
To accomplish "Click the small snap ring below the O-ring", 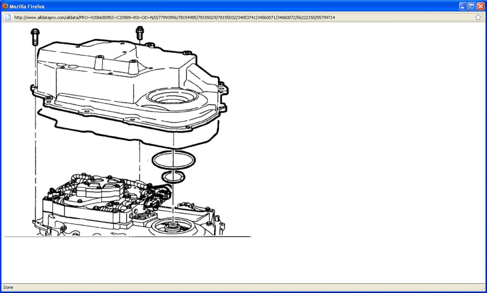I will click(173, 177).
